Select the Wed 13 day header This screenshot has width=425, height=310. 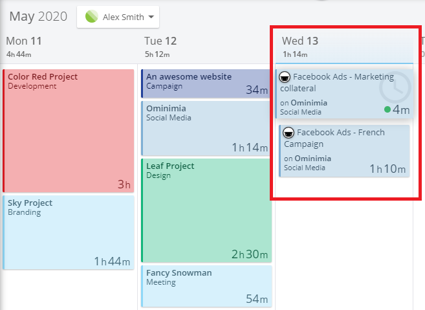[x=300, y=41]
